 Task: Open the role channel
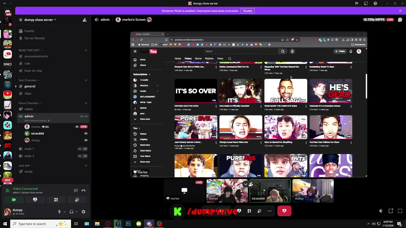[27, 63]
